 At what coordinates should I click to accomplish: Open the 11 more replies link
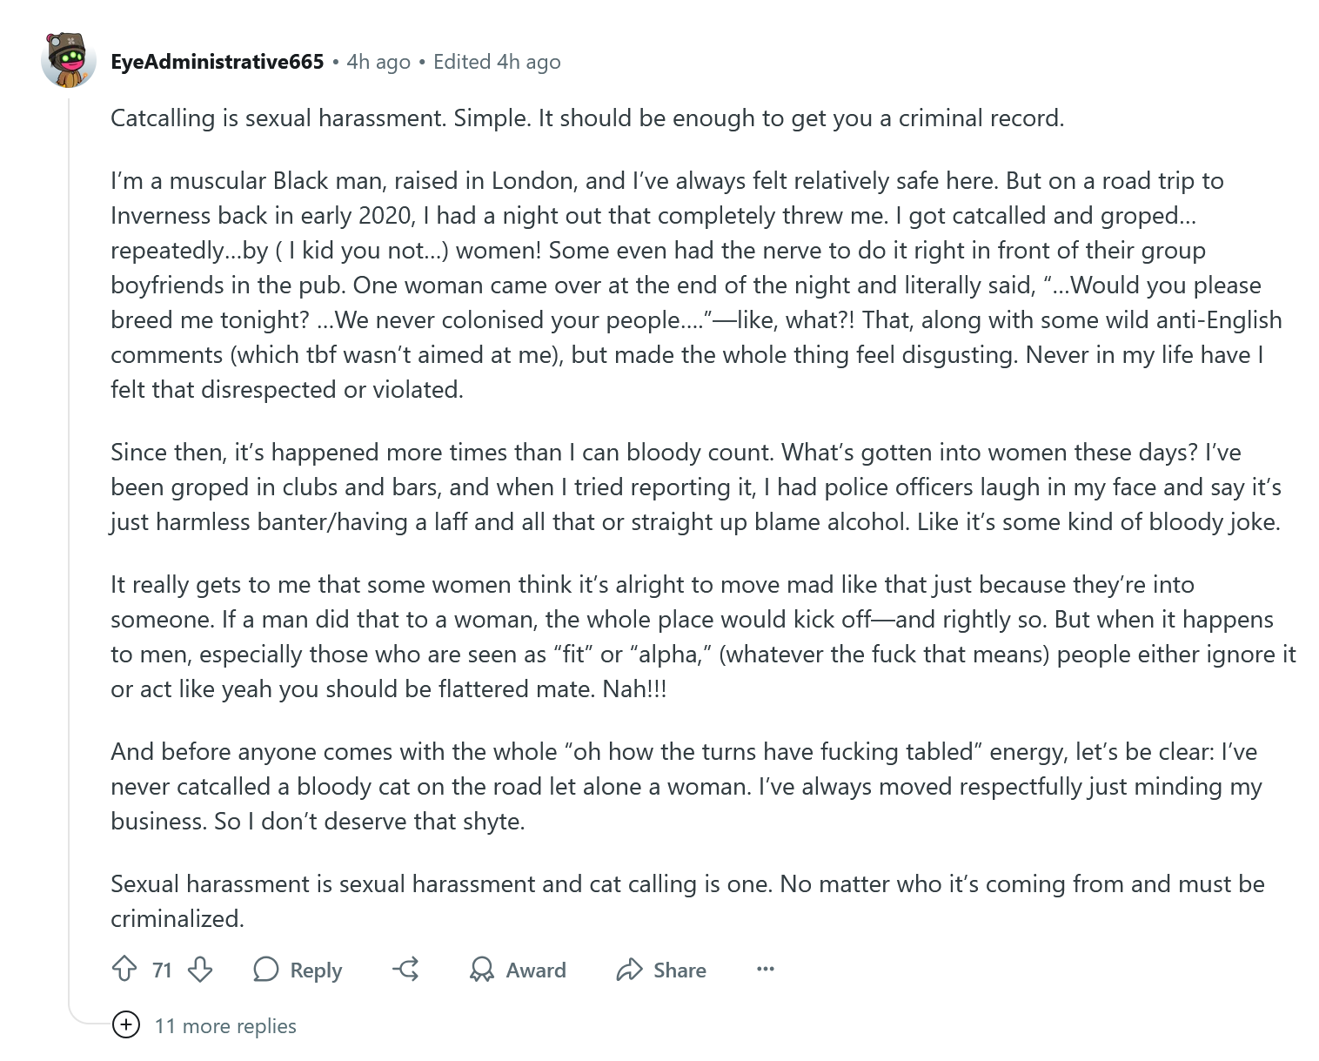point(225,1026)
